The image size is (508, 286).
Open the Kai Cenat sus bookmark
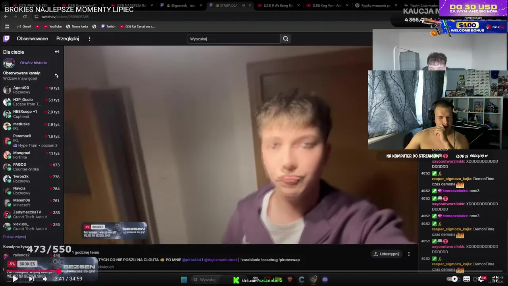(x=137, y=27)
